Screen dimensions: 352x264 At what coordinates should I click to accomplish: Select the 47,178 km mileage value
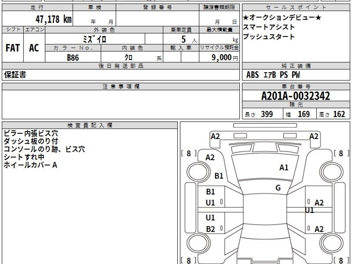click(x=54, y=19)
